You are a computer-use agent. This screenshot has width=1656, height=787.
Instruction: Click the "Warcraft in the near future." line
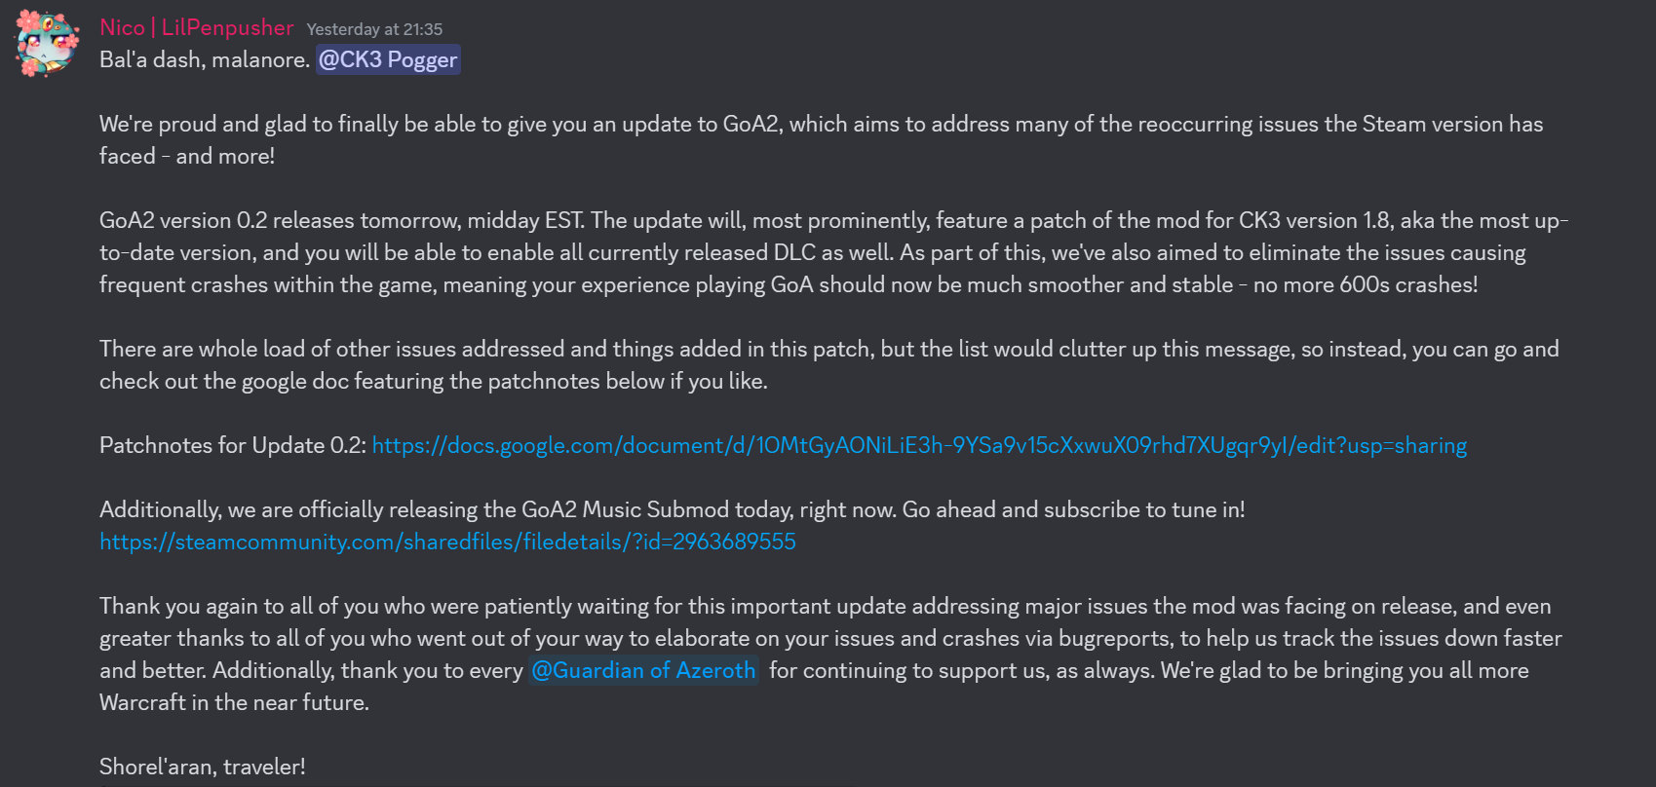click(234, 702)
